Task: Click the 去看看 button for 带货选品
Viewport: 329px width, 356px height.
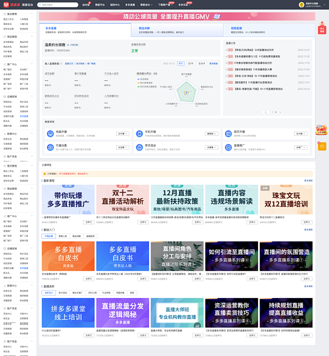Action: (x=211, y=148)
